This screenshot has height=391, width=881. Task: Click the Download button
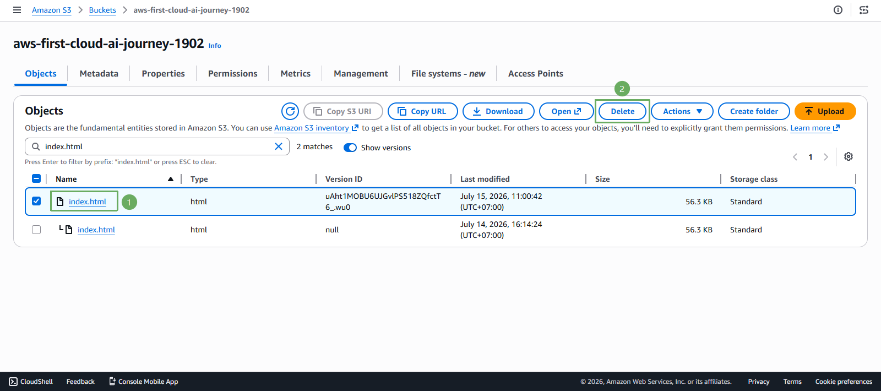click(498, 111)
